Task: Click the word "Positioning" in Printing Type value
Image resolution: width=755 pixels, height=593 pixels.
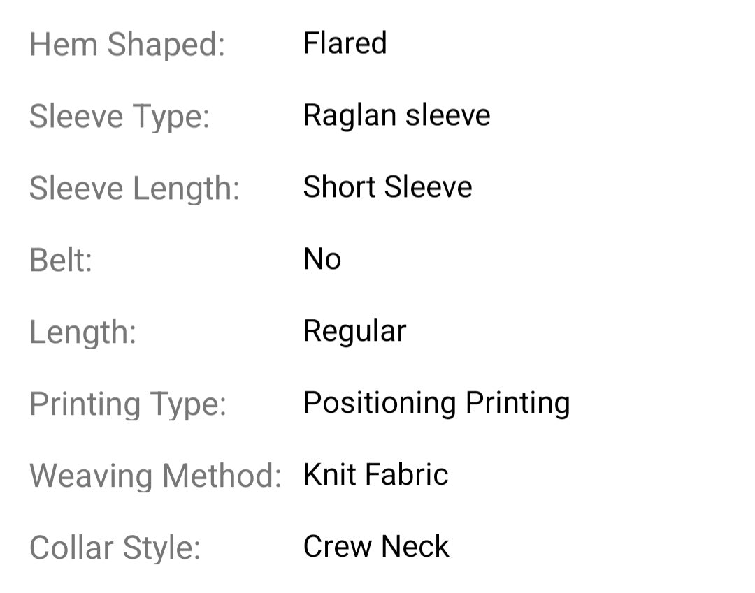Action: 380,403
